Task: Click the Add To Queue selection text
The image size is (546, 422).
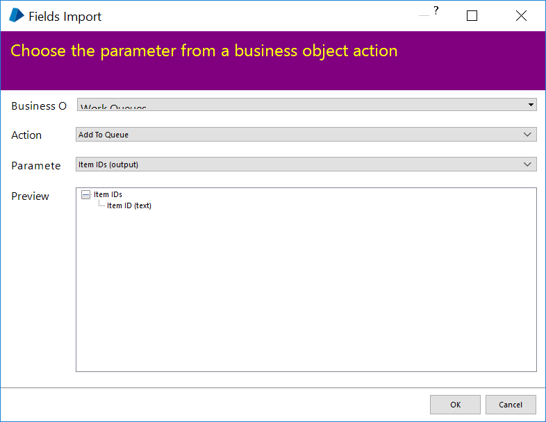Action: click(104, 135)
